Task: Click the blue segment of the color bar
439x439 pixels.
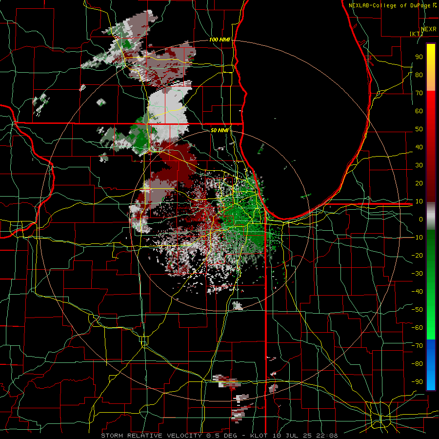Action: [431, 364]
